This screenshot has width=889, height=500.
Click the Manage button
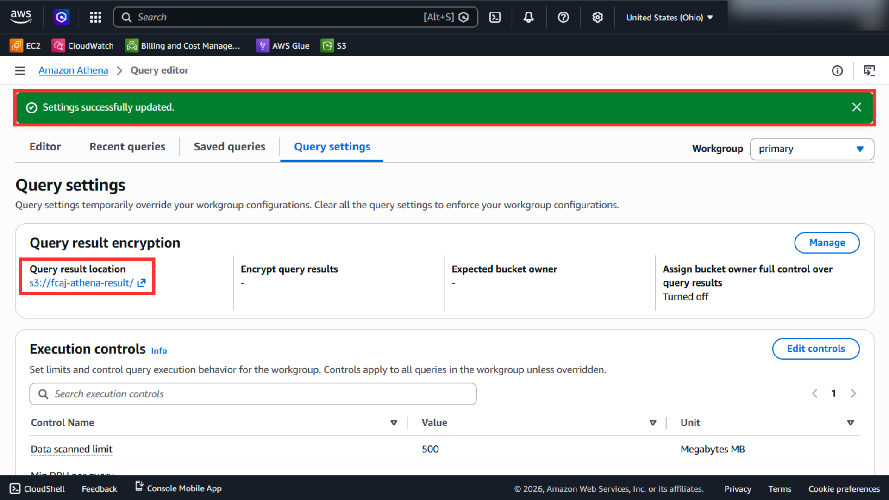click(827, 243)
